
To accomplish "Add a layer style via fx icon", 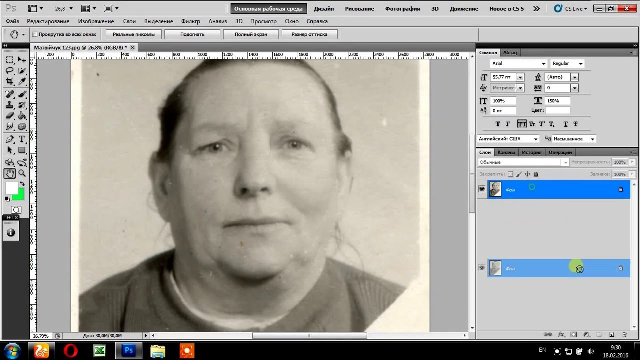I will pyautogui.click(x=561, y=334).
